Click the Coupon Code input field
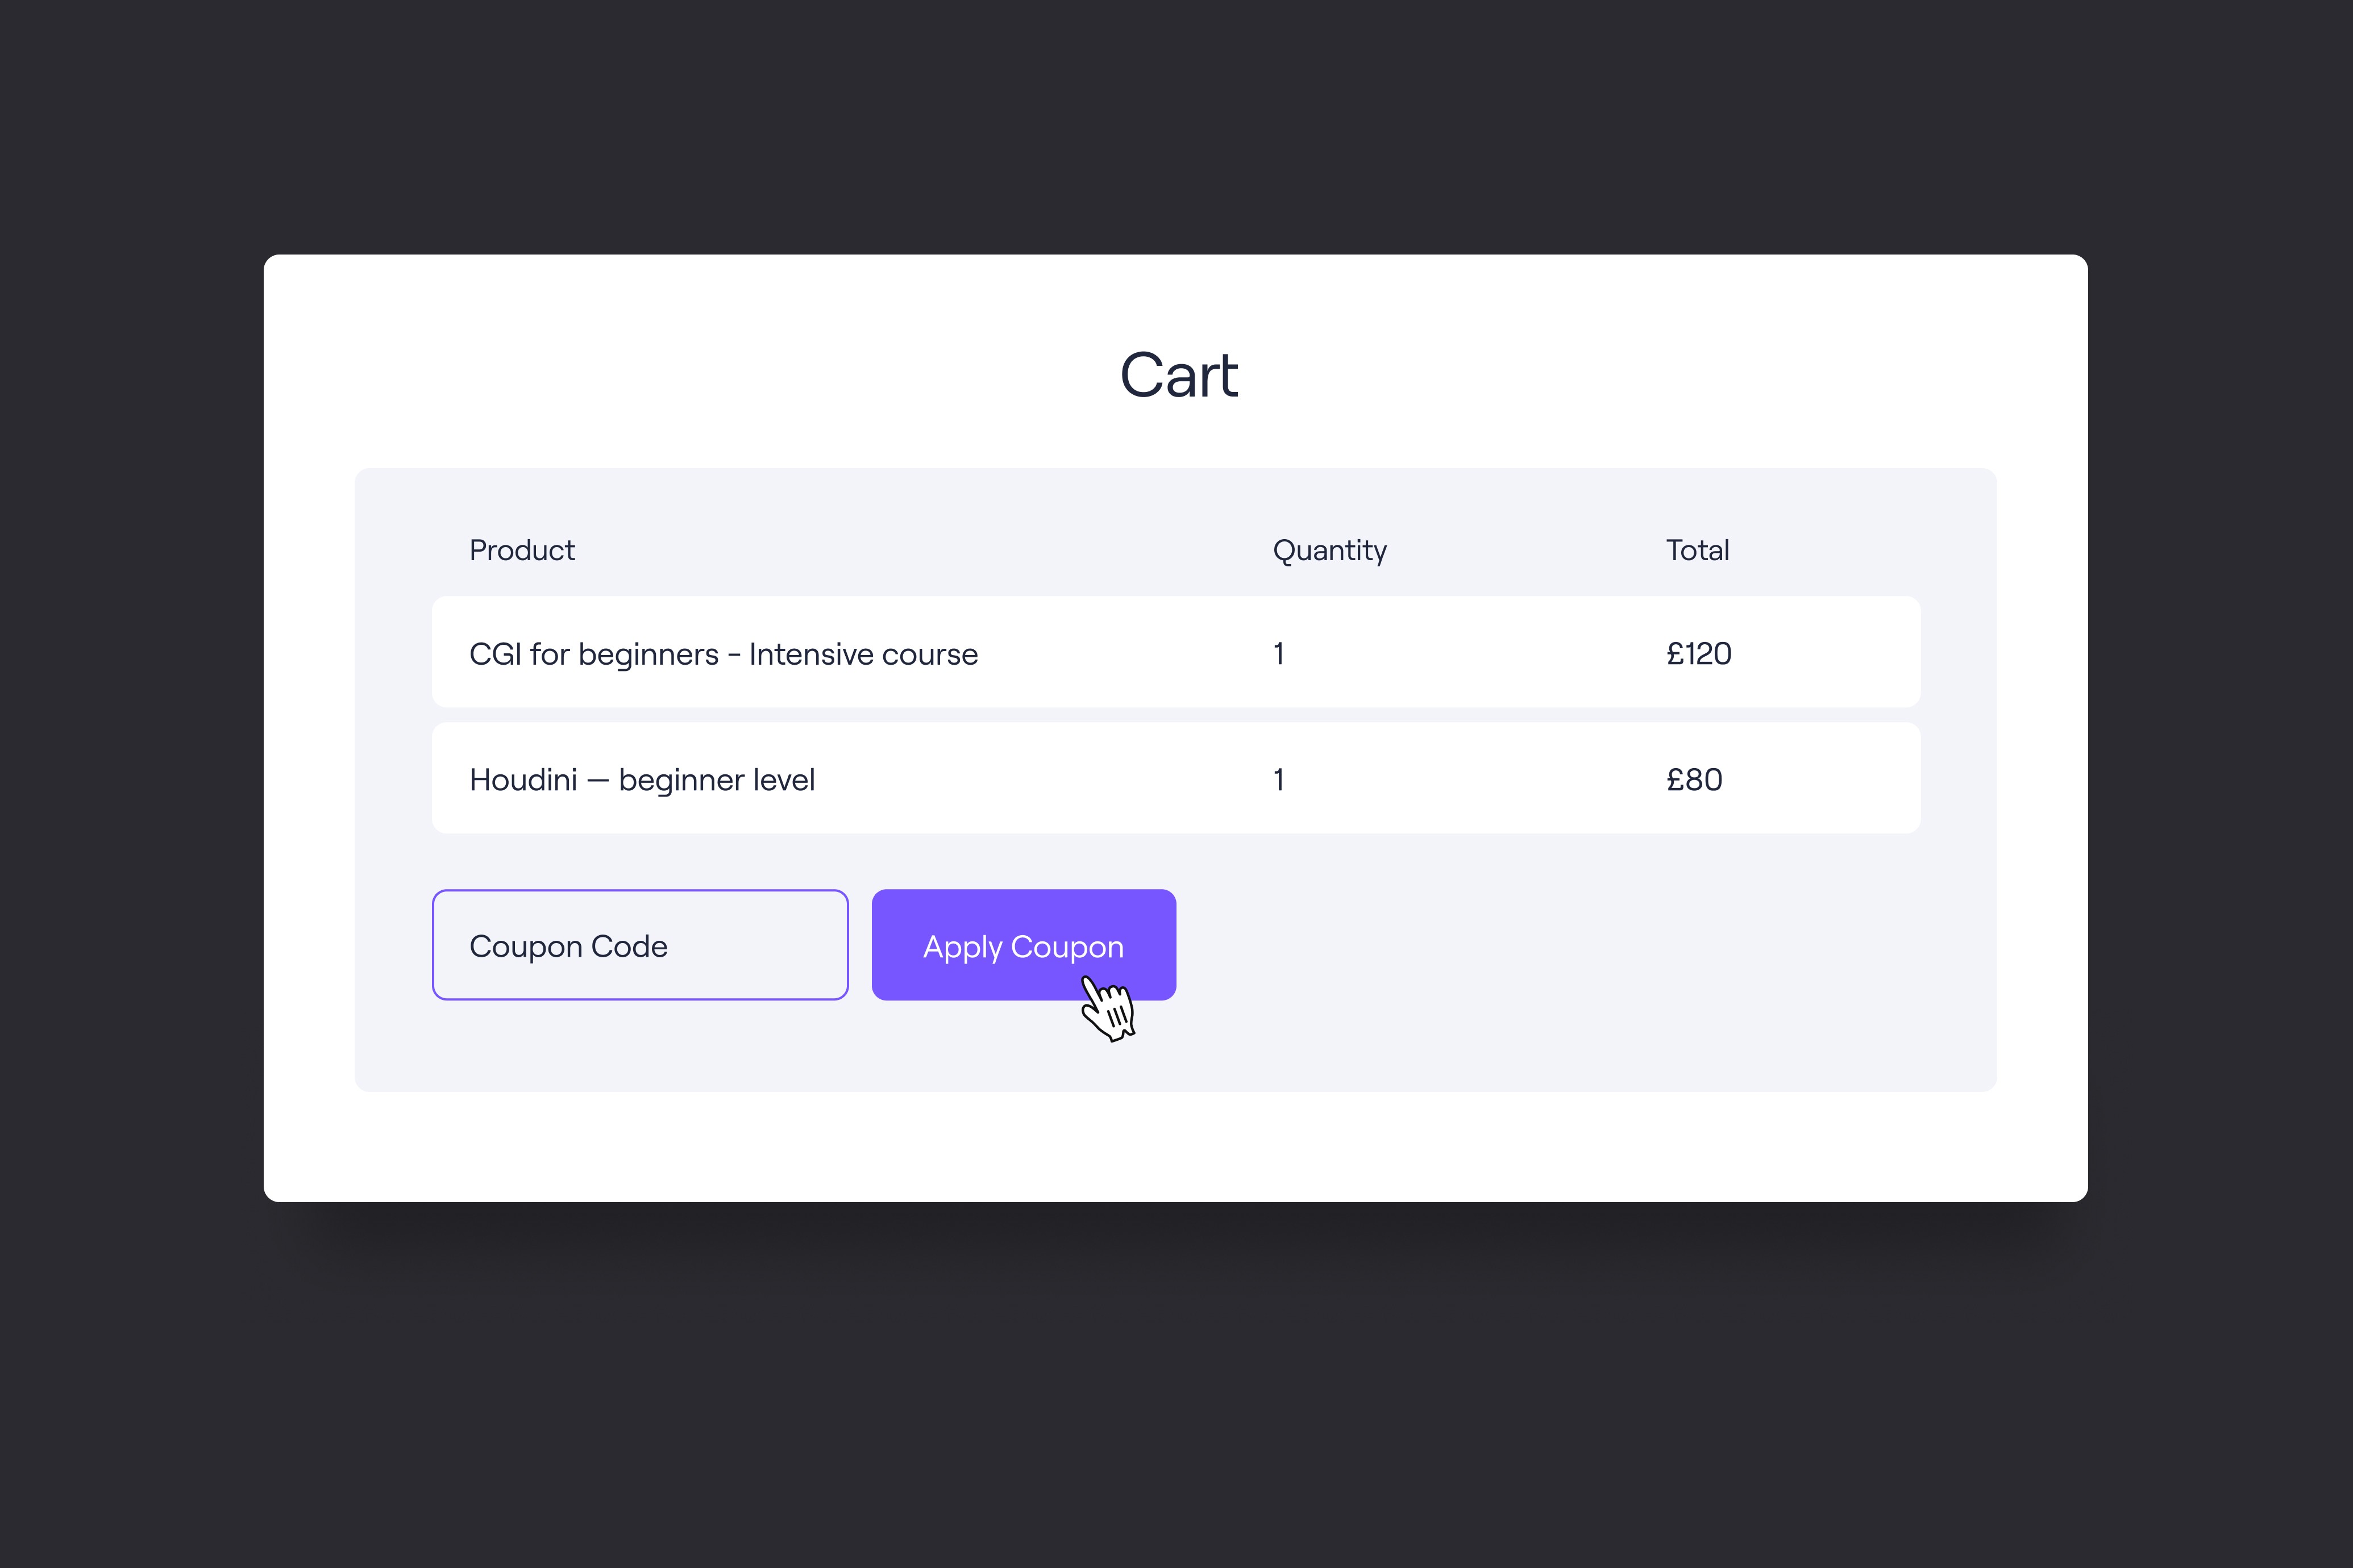 639,945
